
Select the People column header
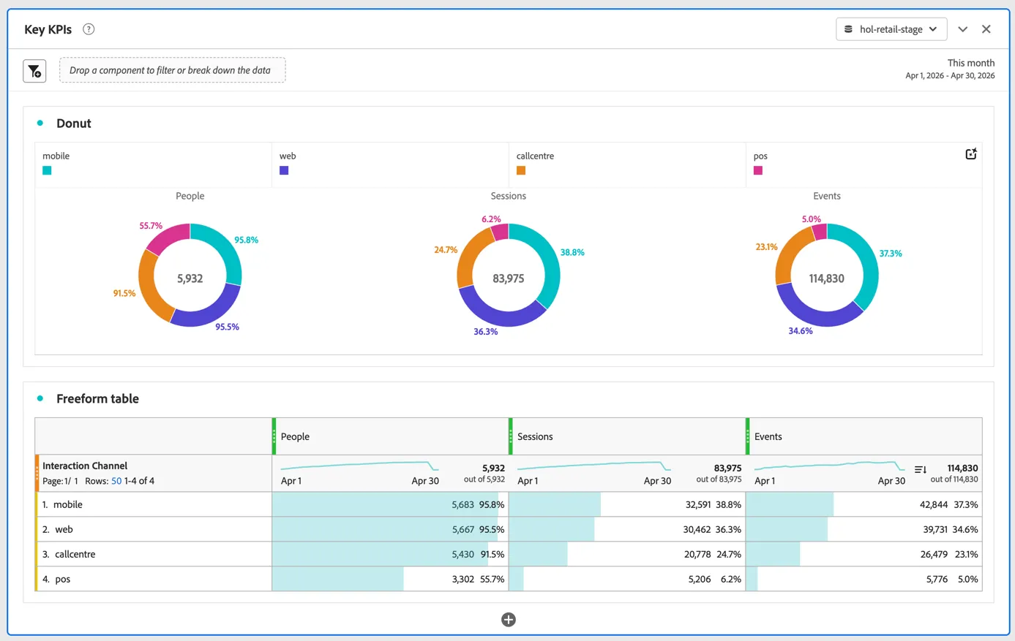pos(391,436)
